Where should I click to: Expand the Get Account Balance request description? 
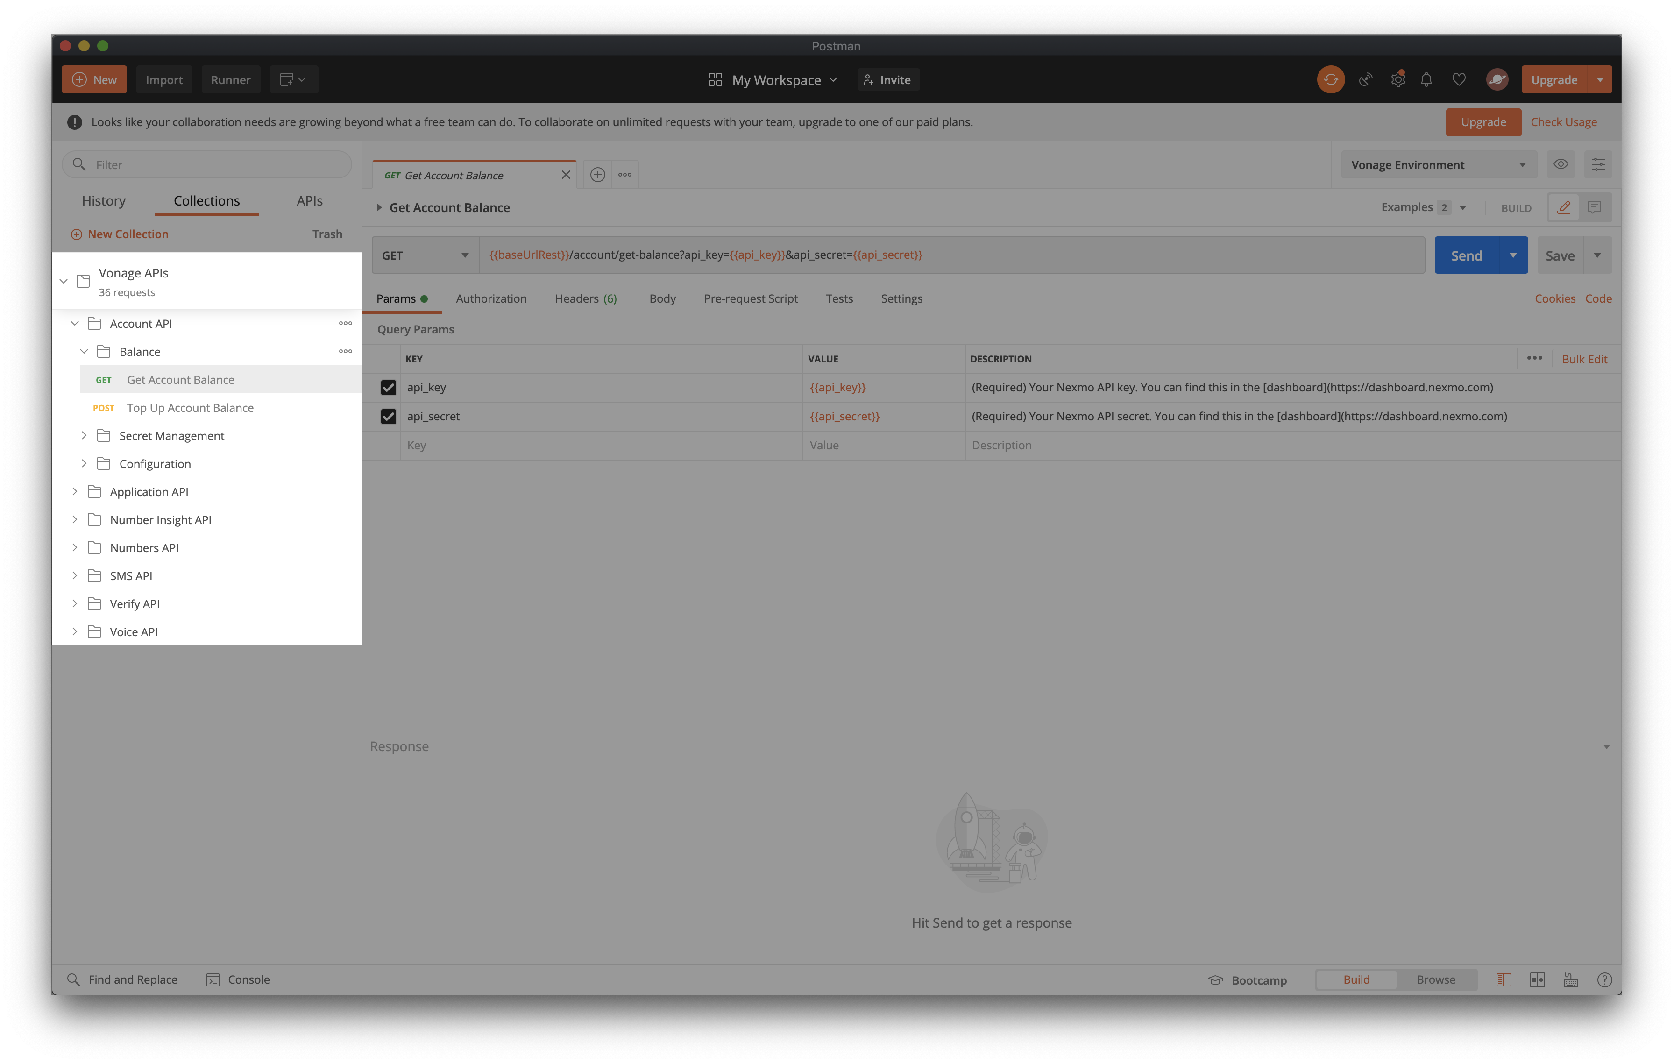[x=380, y=207]
